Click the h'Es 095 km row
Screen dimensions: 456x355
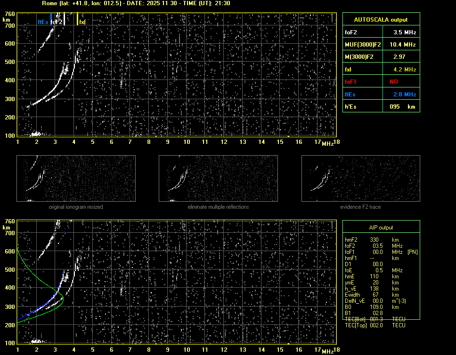[x=381, y=107]
